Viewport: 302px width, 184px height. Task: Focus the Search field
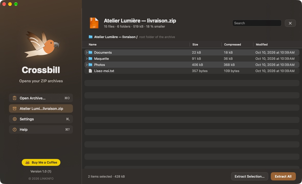pos(257,23)
